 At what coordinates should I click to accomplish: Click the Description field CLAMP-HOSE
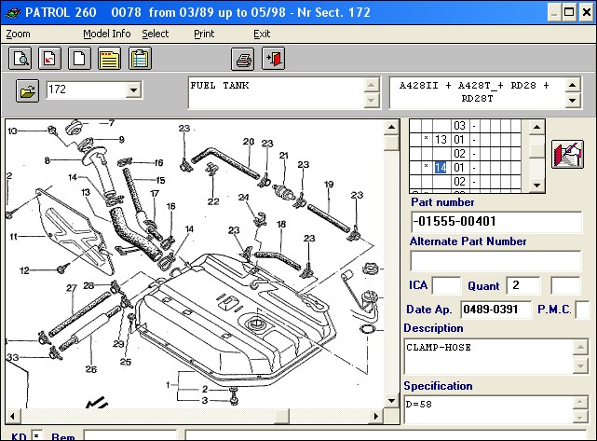488,357
